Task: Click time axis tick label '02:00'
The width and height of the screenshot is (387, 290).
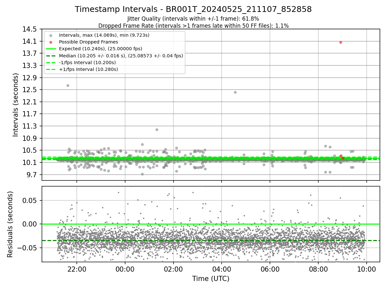Action: 174,269
